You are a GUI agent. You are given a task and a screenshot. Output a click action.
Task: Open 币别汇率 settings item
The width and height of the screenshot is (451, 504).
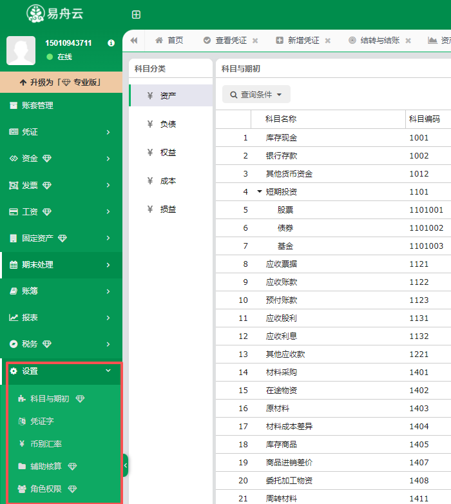[46, 443]
